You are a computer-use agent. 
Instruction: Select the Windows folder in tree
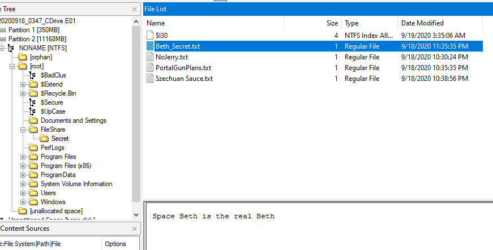(x=53, y=202)
